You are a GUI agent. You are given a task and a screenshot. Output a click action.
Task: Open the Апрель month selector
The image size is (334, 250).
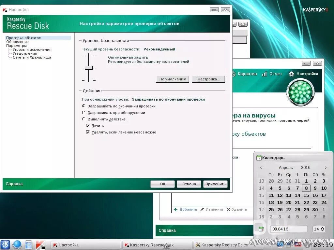tap(286, 168)
